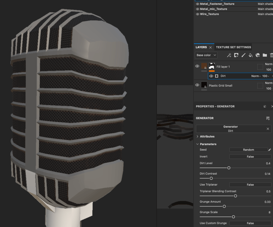Hide Fill layer 1 visibility eye

(197, 66)
